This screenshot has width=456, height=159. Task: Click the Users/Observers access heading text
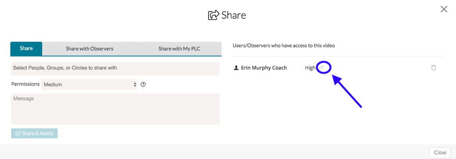[x=284, y=46]
